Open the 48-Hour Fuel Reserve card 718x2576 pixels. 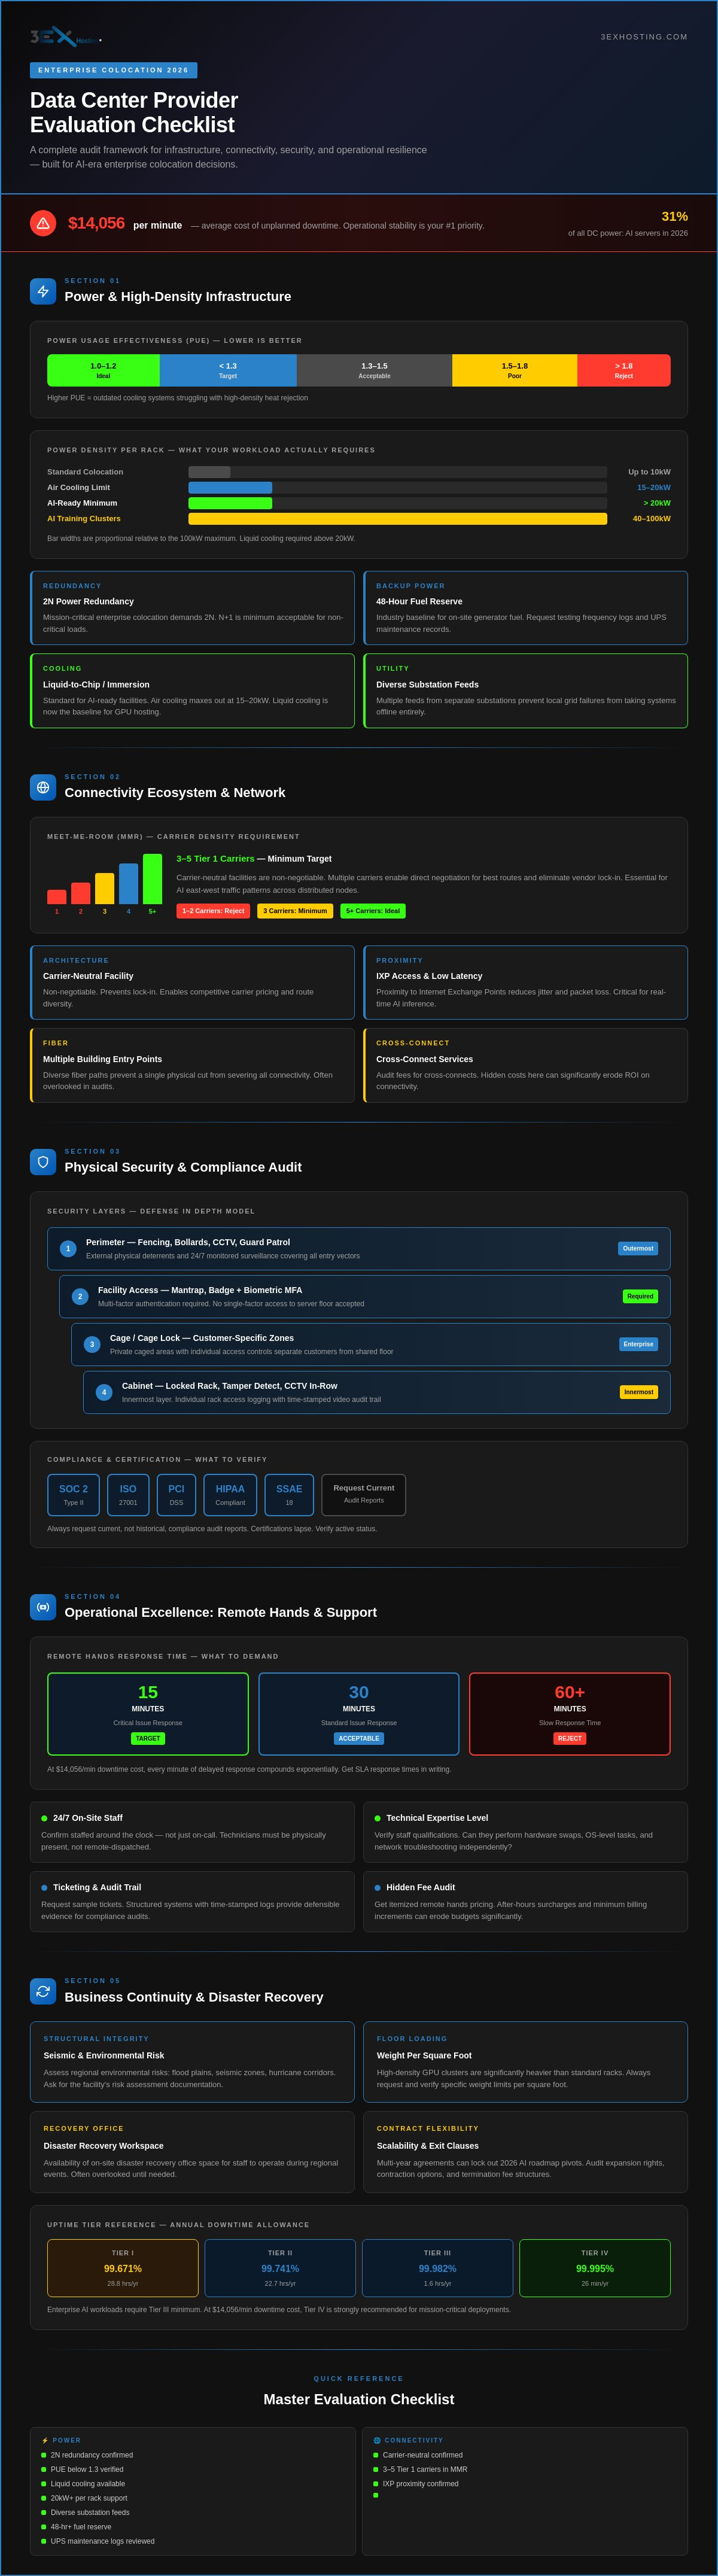[x=525, y=608]
